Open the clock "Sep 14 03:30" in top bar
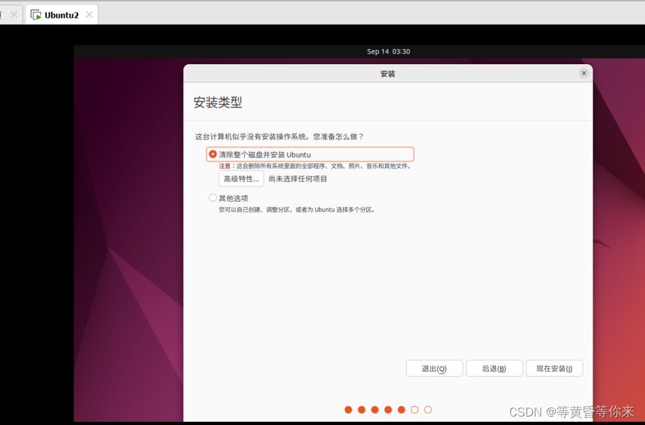 tap(388, 51)
